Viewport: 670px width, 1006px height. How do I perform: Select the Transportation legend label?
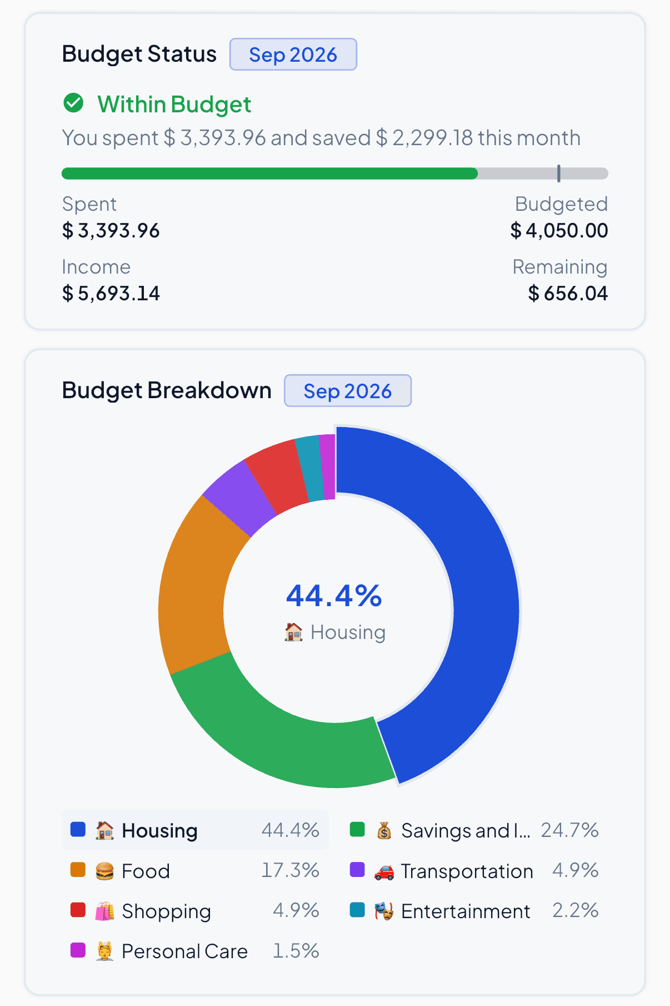pyautogui.click(x=467, y=871)
